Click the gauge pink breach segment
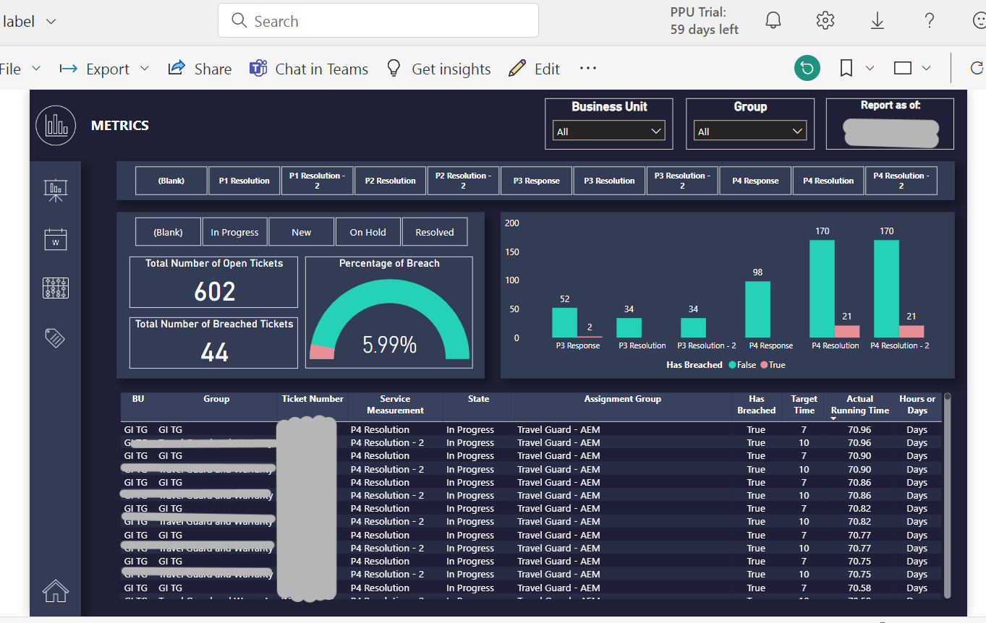Screen dimensions: 986x623 (x=323, y=351)
